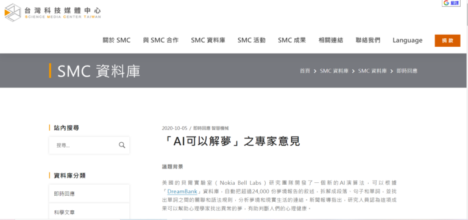The image size is (468, 220).
Task: Click the 議題背景 heading
Action: 172,167
